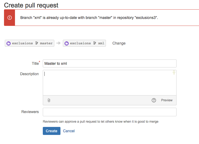The image size is (199, 144).
Task: Click the Reviewers input field
Action: 110,112
